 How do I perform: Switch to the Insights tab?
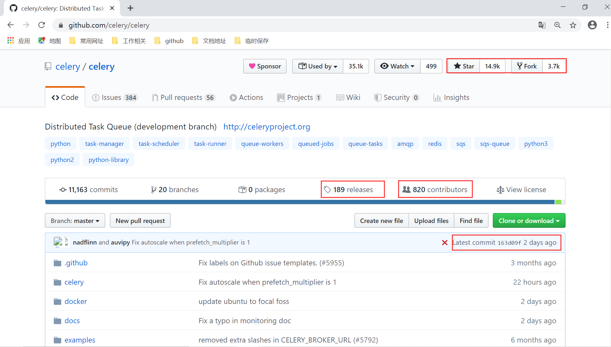click(451, 97)
